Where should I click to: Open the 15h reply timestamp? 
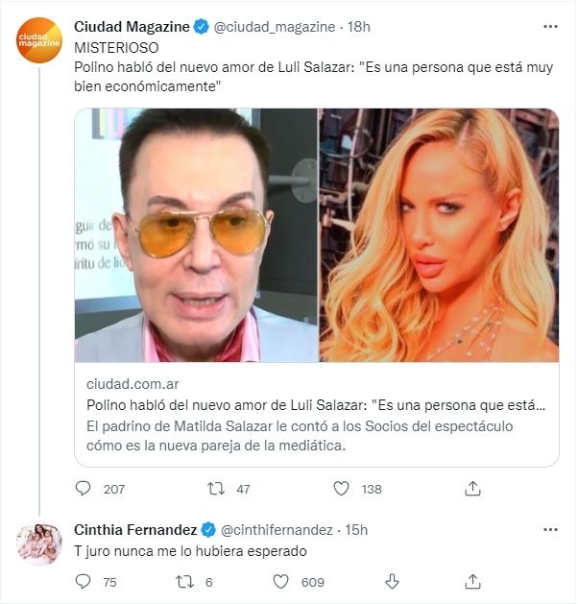(356, 529)
